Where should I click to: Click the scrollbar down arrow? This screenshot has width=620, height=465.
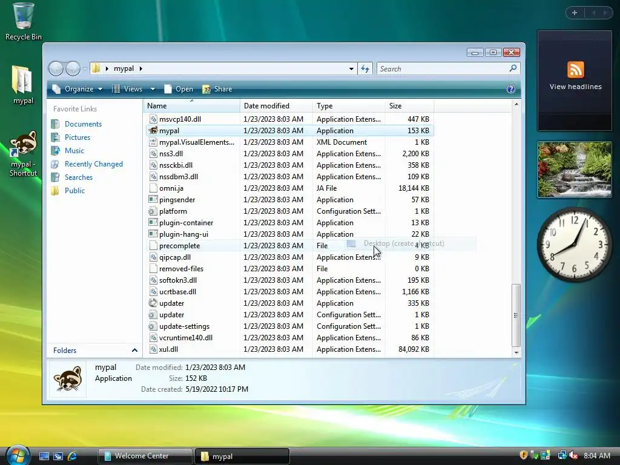point(516,352)
